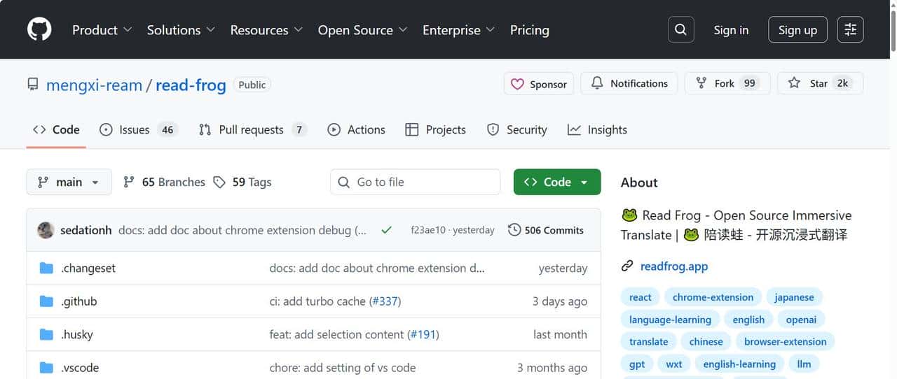Click the chrome-extension topic tag
This screenshot has width=897, height=379.
click(x=713, y=297)
